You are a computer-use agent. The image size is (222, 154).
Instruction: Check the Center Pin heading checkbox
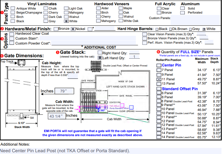[x=159, y=65]
